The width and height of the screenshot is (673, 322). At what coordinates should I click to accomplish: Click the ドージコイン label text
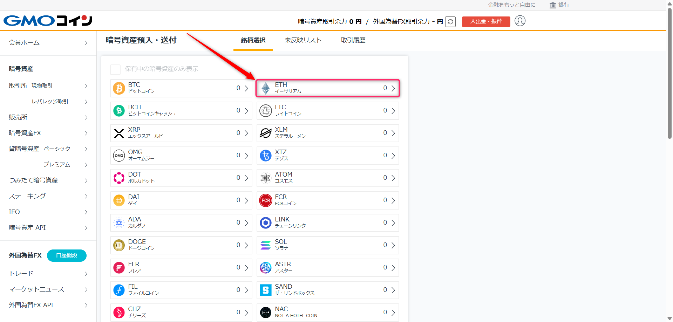(x=142, y=248)
